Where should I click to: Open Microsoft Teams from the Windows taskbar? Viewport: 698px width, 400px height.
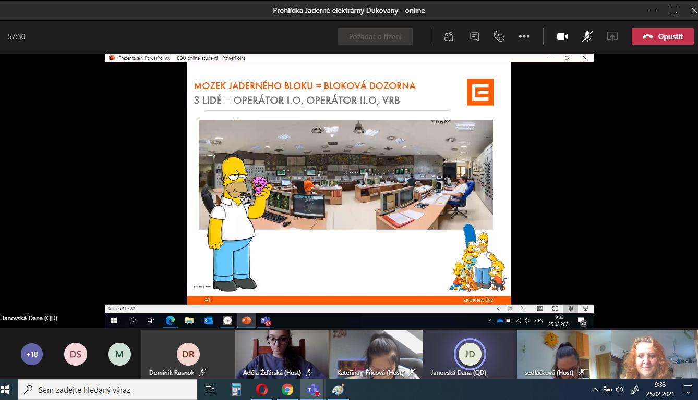[x=313, y=390]
